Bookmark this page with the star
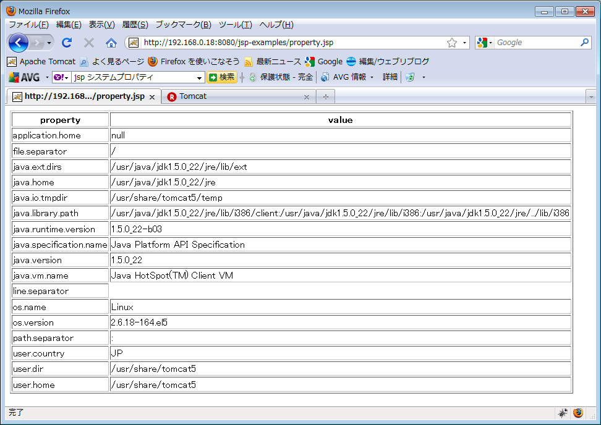 452,43
